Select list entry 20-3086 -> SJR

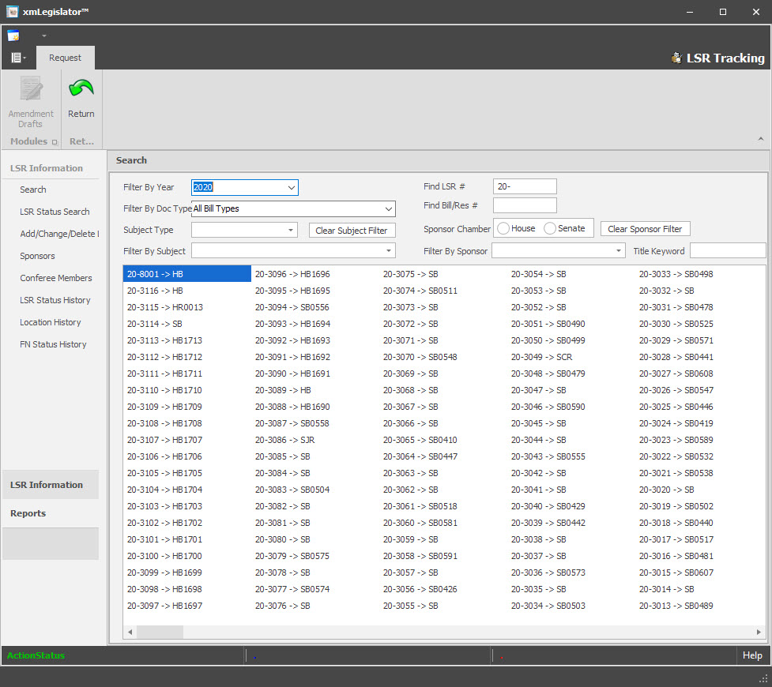click(285, 440)
